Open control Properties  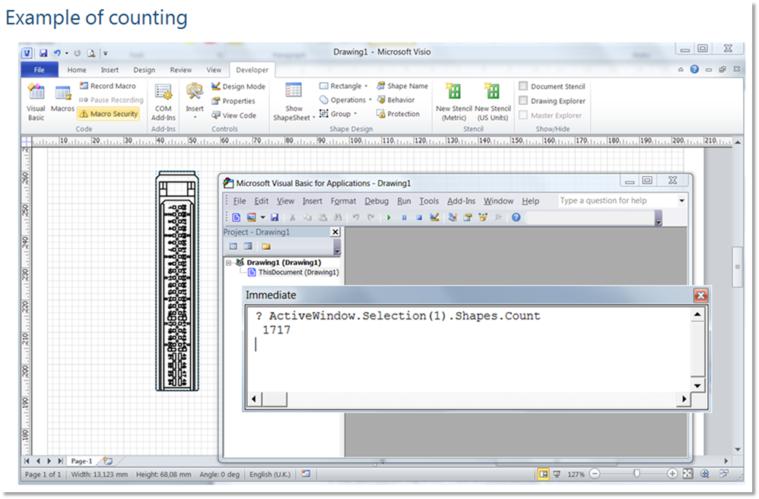click(x=233, y=101)
